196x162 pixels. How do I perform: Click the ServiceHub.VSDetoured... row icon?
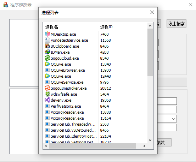(x=47, y=130)
